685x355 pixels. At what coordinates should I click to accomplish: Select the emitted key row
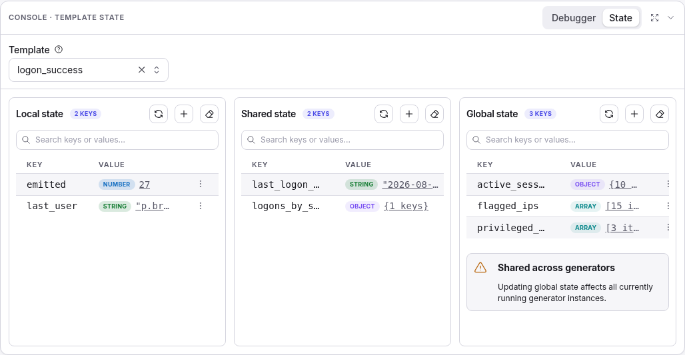[117, 184]
